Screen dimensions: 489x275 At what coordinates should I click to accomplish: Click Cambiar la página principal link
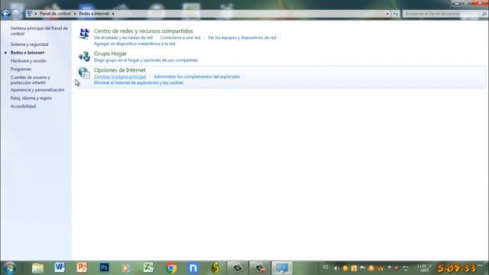coord(120,76)
